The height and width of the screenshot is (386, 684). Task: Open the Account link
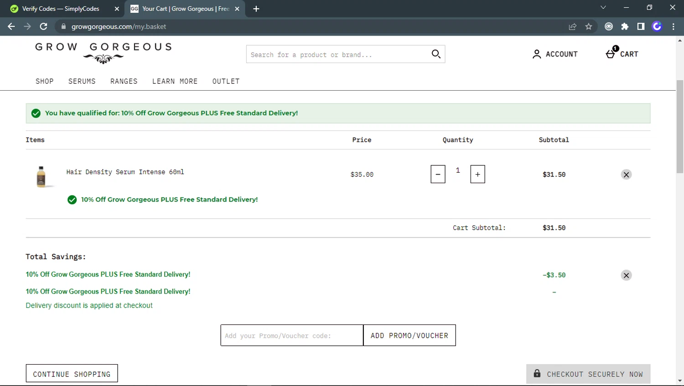click(x=555, y=54)
